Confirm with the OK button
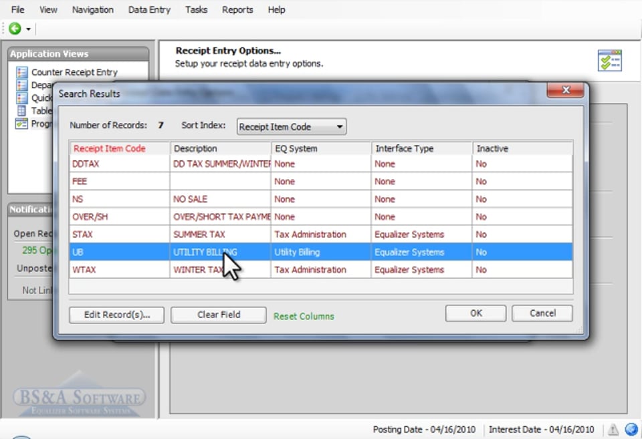Viewport: 642px width, 439px height. (475, 313)
